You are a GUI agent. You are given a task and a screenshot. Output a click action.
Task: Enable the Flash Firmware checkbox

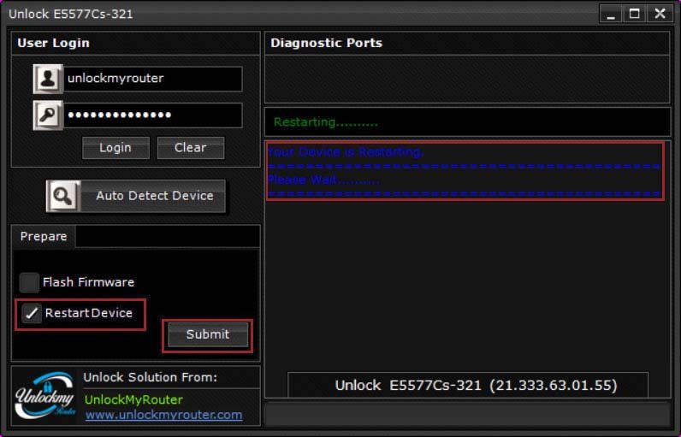pos(29,282)
